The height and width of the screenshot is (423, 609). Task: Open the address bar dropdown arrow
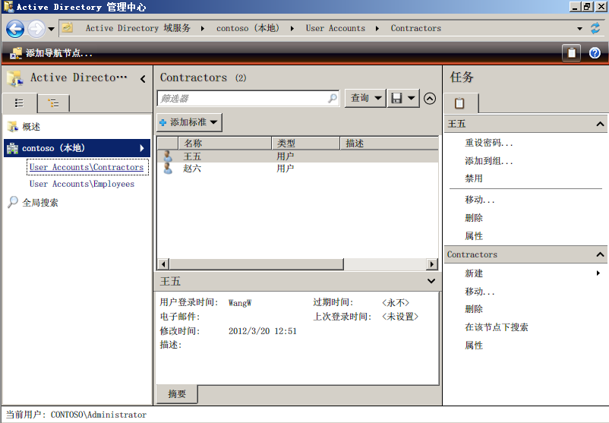pos(579,29)
